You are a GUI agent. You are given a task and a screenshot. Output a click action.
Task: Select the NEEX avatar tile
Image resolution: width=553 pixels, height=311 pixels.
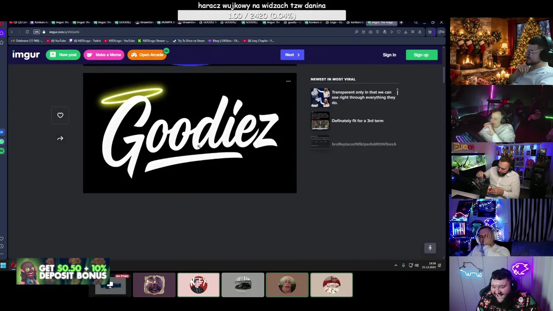tap(199, 285)
